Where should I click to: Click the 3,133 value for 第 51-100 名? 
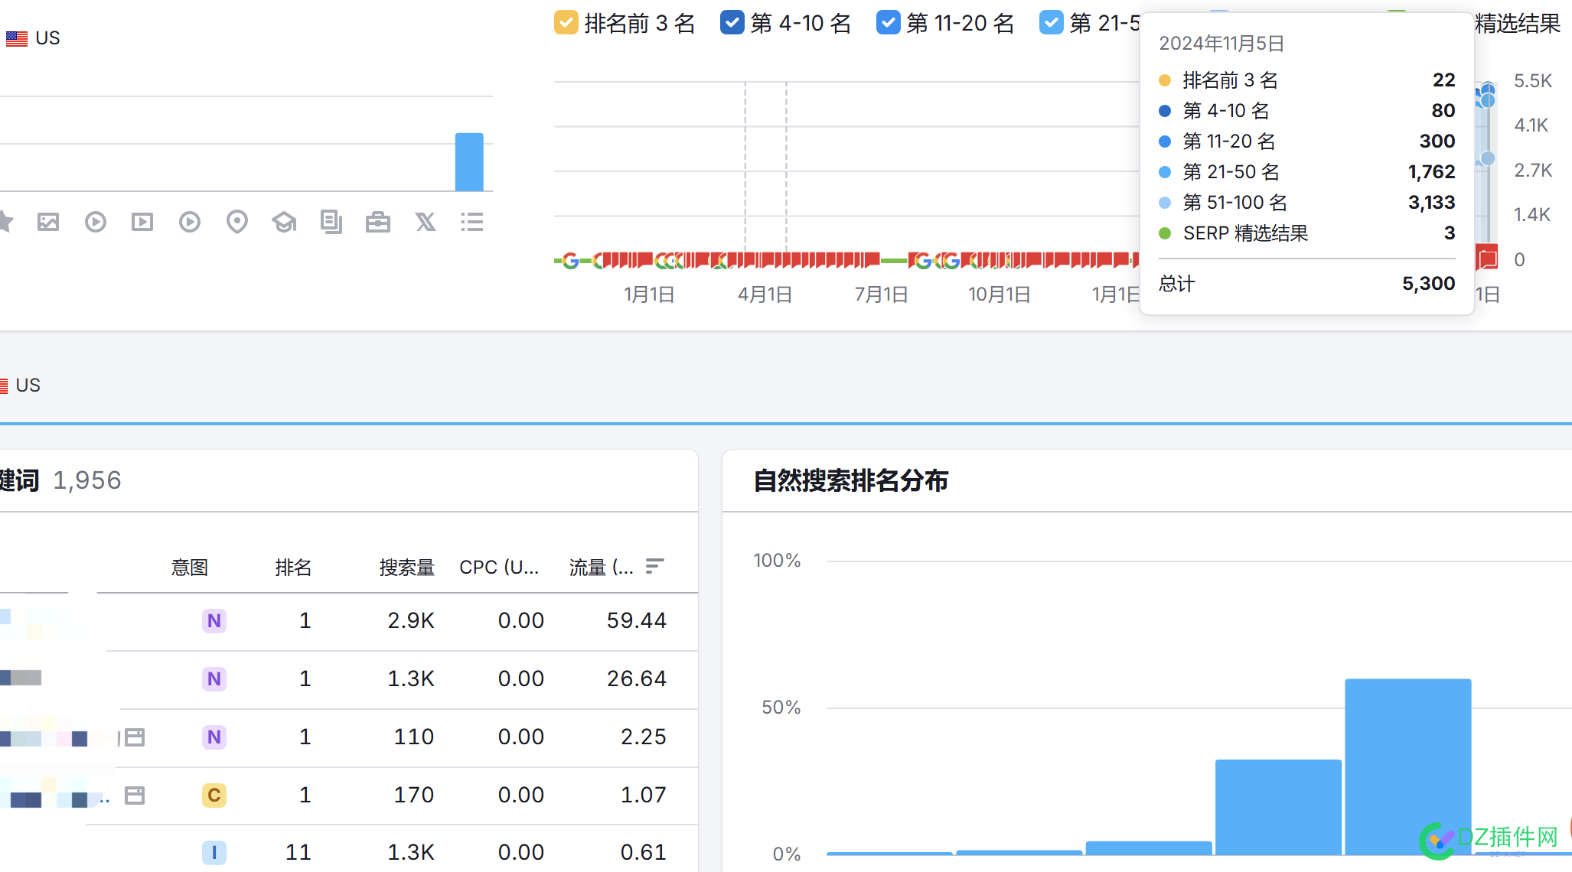pos(1432,203)
